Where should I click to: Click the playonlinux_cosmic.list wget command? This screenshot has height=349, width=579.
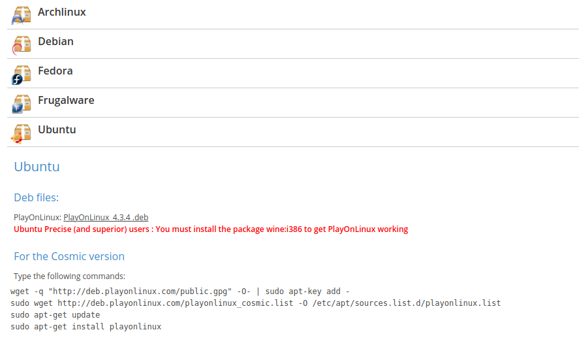[x=255, y=303]
